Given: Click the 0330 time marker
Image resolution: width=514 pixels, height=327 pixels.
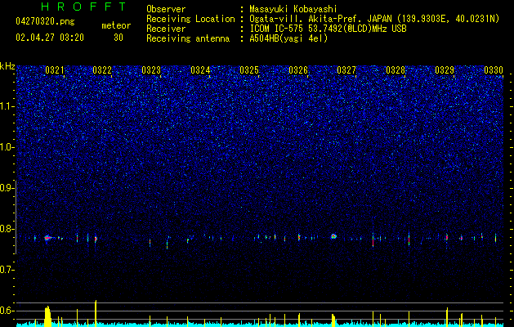Looking at the screenshot, I should (x=494, y=70).
